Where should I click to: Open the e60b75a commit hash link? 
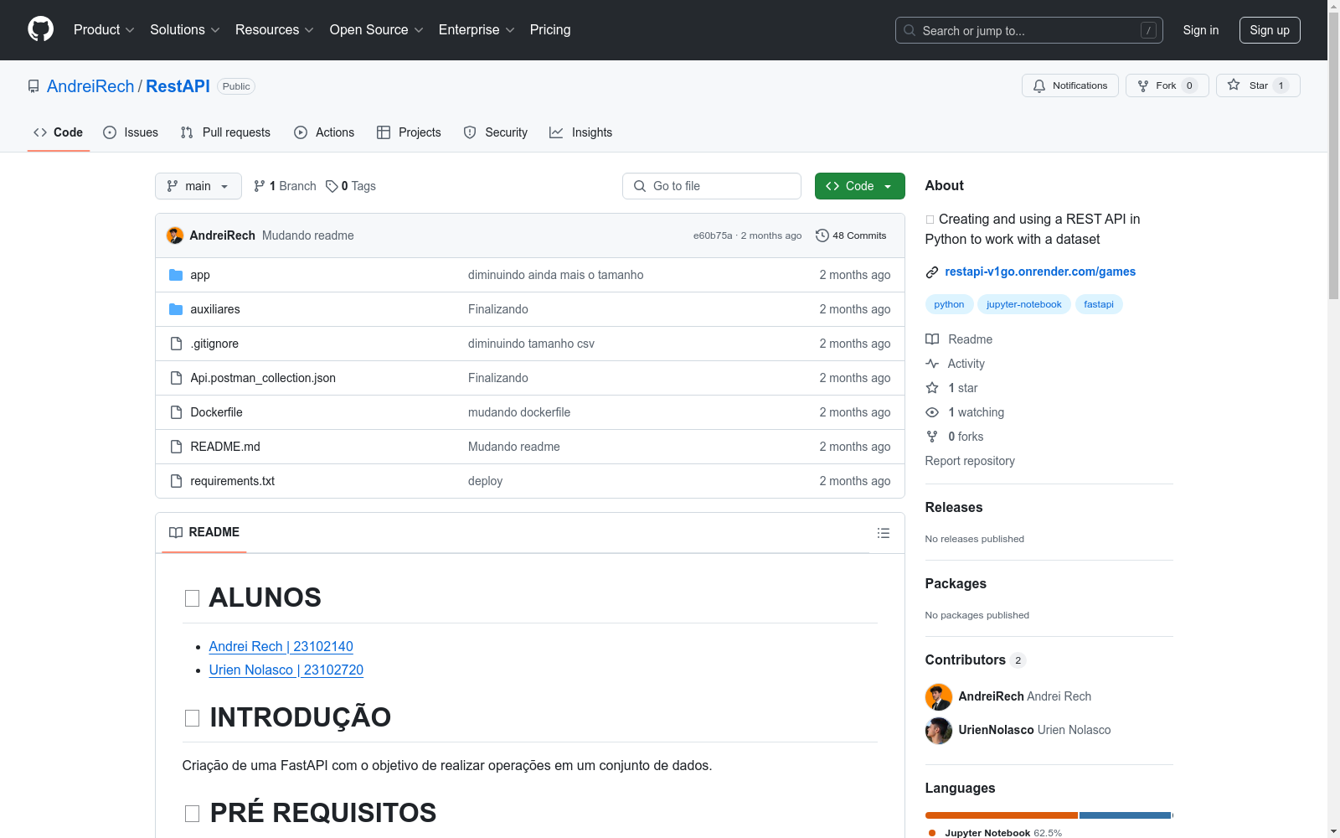pyautogui.click(x=713, y=235)
